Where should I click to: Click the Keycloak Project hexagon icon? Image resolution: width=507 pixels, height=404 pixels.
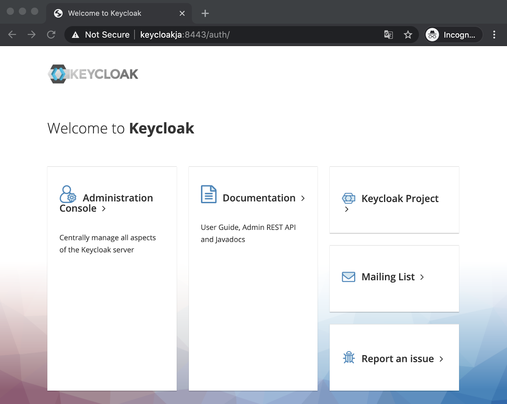pyautogui.click(x=349, y=198)
